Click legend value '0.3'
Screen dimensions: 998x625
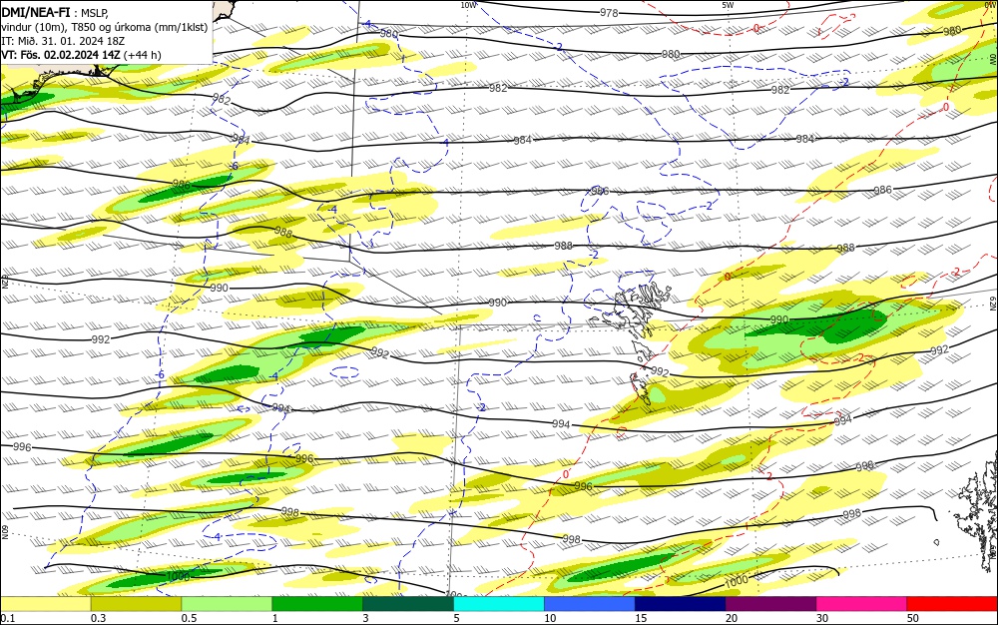[98, 618]
